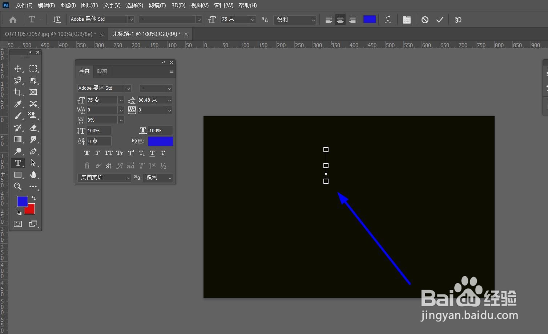Select the Move tool

pos(18,69)
